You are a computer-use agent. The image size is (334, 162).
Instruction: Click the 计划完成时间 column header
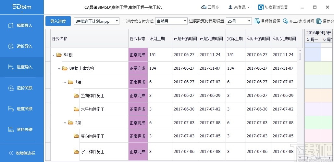[x=212, y=39]
